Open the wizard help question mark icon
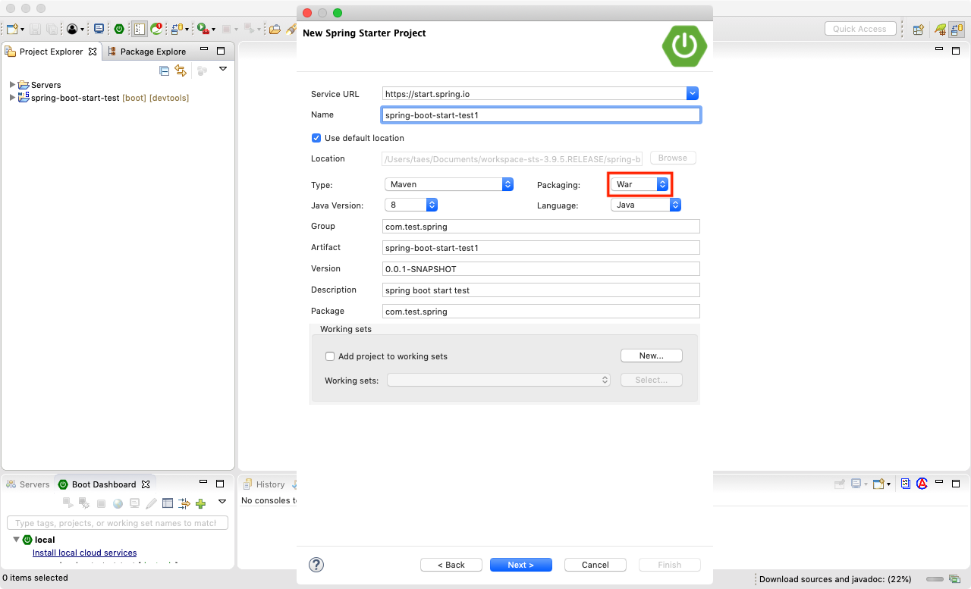The image size is (971, 589). [316, 565]
